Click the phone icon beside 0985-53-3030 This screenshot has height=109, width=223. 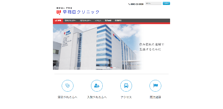(129, 4)
